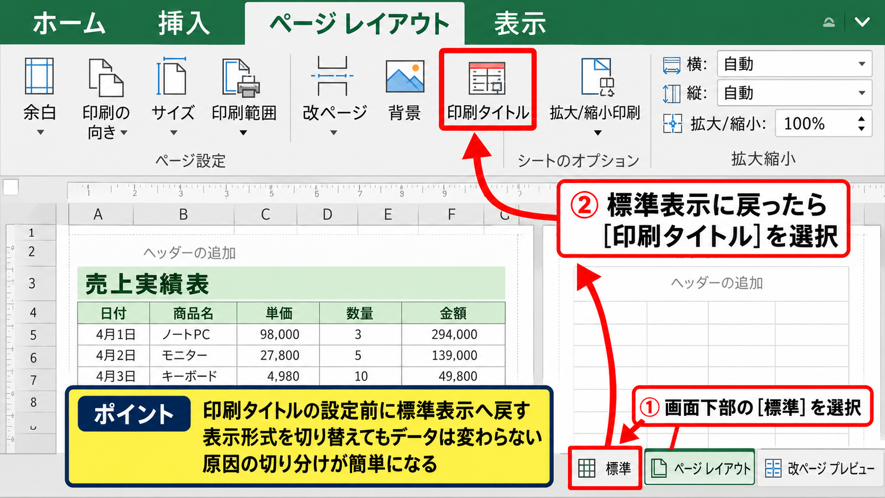Click ヘッダーの追加 on the second page
This screenshot has height=498, width=885.
pyautogui.click(x=717, y=283)
